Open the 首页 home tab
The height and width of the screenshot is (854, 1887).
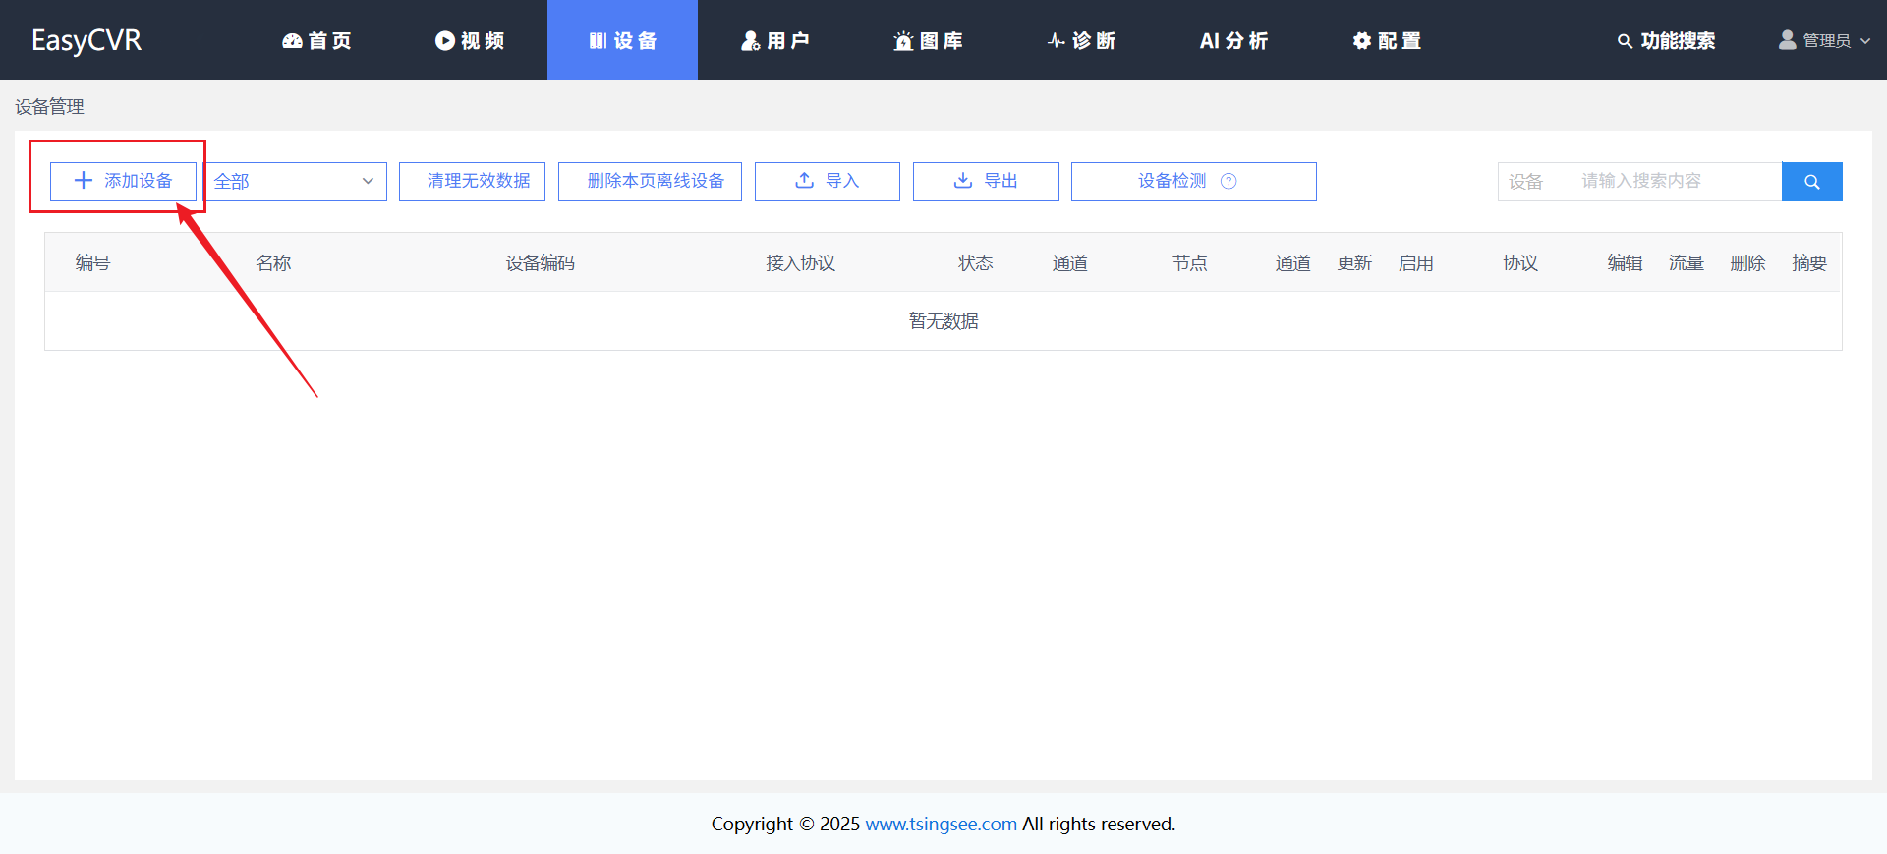pyautogui.click(x=316, y=40)
